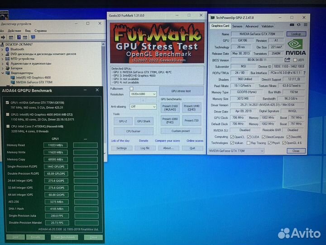Expand the MTD-устройства node
The width and height of the screenshot is (326, 245).
point(2,59)
